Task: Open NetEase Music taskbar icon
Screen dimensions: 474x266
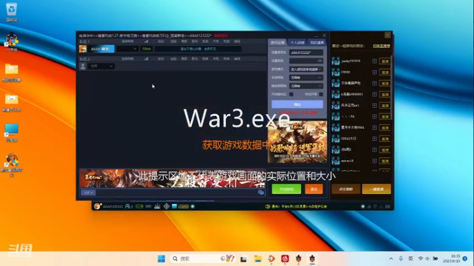Action: (285, 259)
